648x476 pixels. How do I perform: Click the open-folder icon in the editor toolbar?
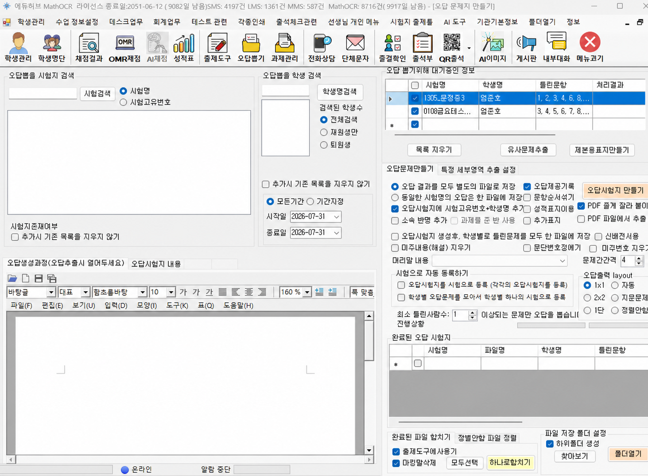(x=12, y=278)
